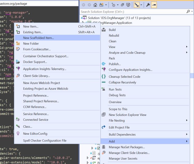Click the Docker whale icon in Add submenu
194x164 pixels.
(18, 62)
